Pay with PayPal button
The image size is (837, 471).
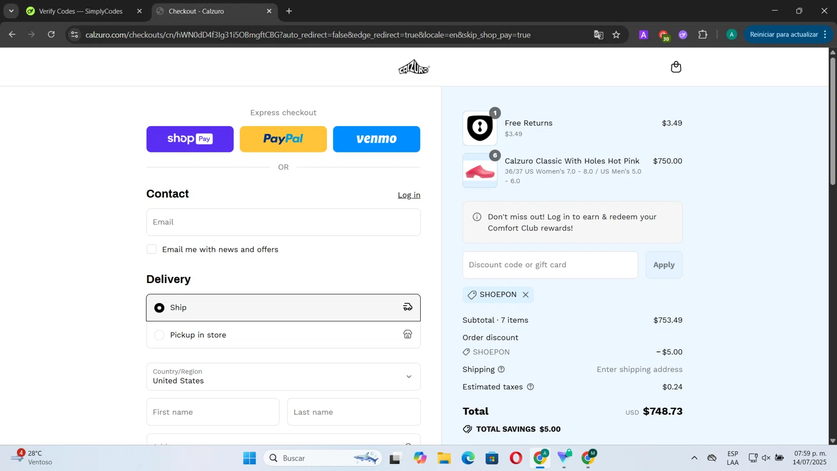click(283, 139)
